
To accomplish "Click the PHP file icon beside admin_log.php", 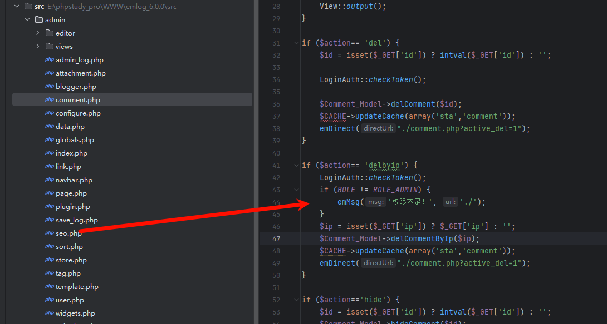I will point(50,60).
